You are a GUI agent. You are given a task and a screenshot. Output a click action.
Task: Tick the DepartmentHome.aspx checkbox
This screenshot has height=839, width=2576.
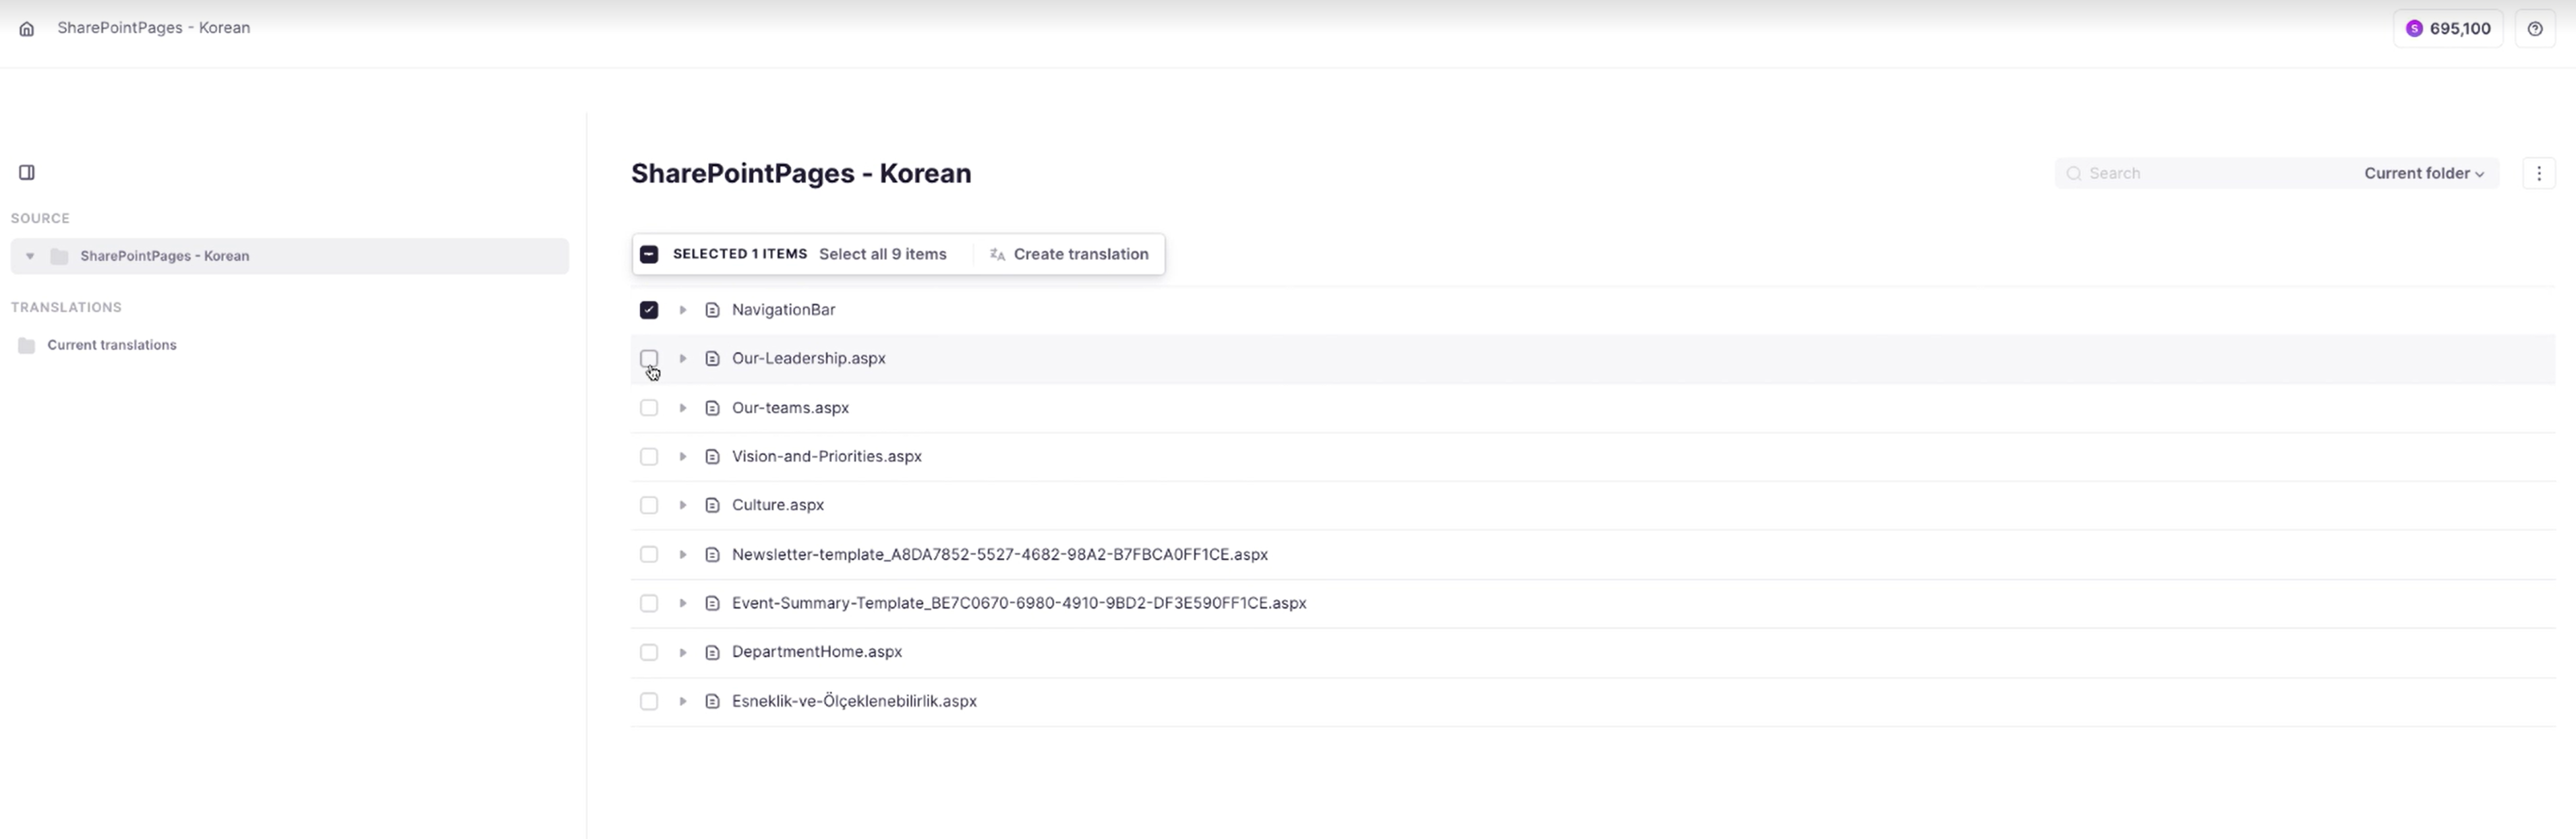pyautogui.click(x=649, y=652)
